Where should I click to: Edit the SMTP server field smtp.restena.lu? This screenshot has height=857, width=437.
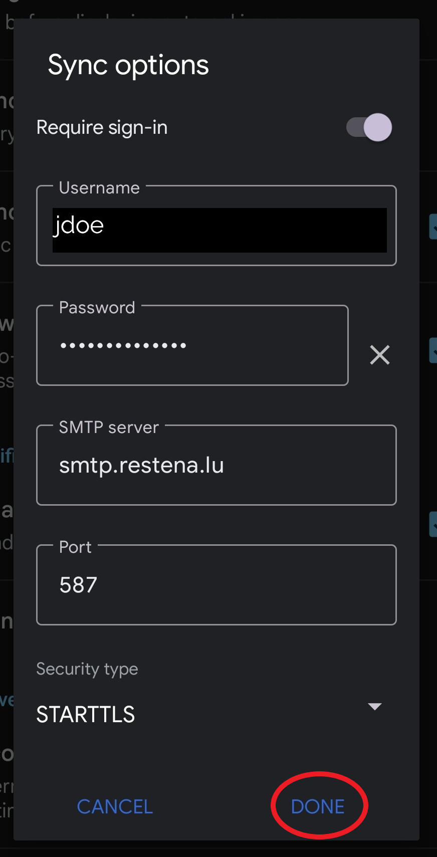216,465
